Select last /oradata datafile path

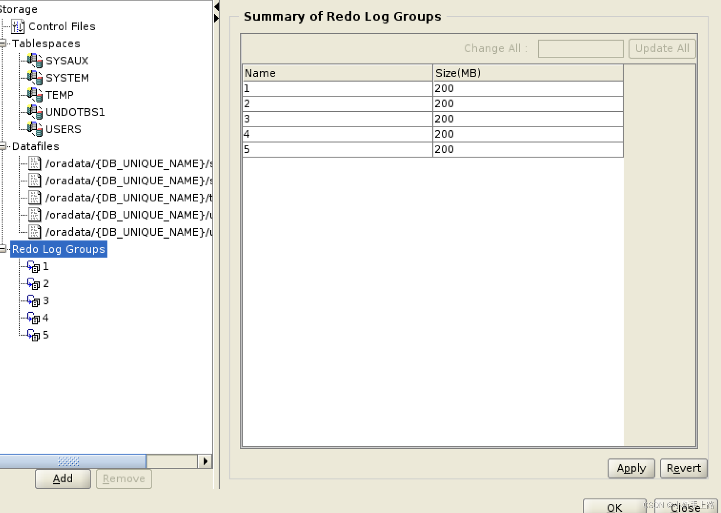pyautogui.click(x=129, y=232)
